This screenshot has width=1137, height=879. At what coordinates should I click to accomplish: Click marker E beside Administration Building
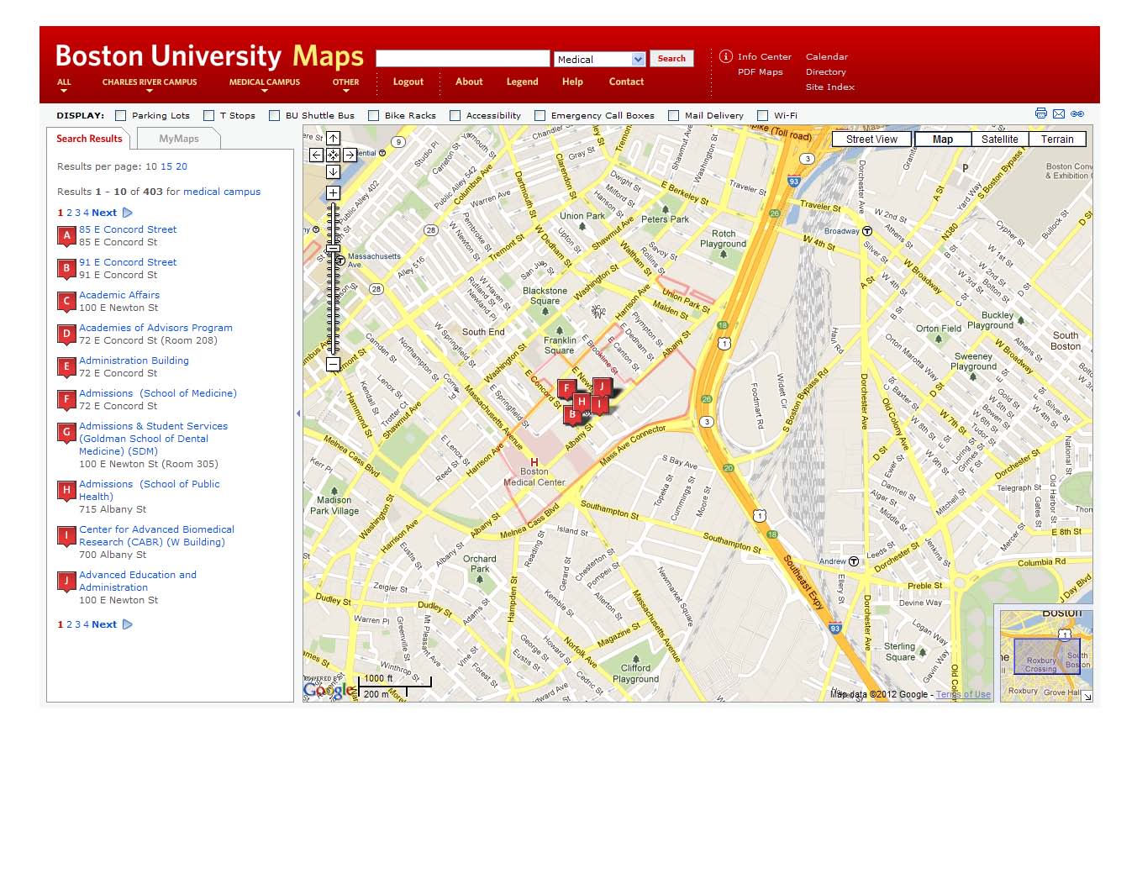(x=66, y=368)
